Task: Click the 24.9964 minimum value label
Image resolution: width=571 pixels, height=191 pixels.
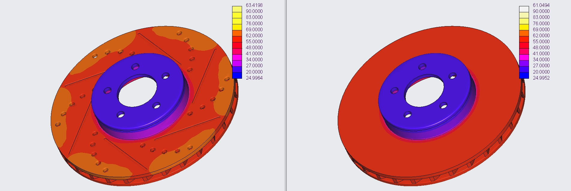Action: 254,78
